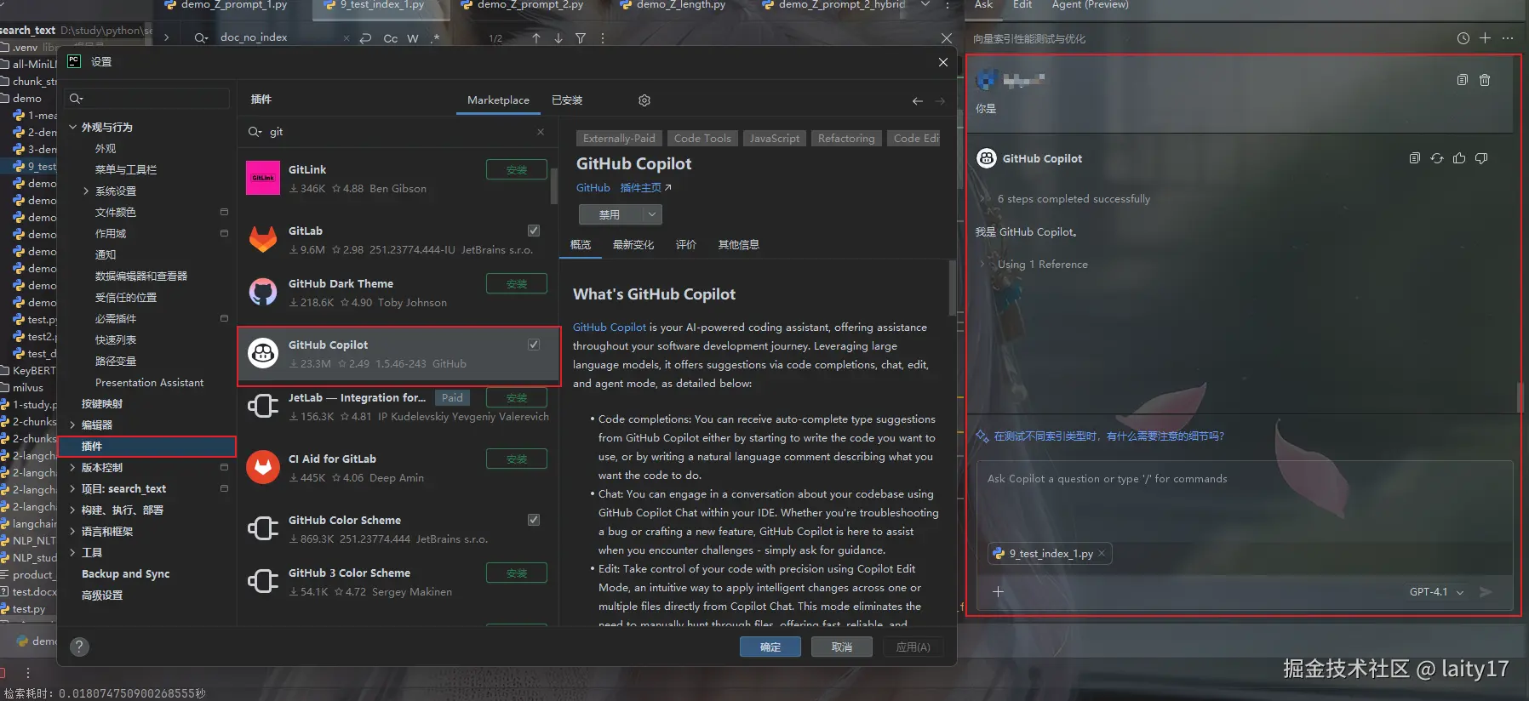The width and height of the screenshot is (1529, 701).
Task: Open 评价 reviews tab
Action: coord(686,245)
